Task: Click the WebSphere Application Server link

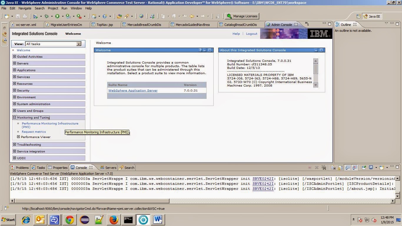Action: [x=133, y=90]
